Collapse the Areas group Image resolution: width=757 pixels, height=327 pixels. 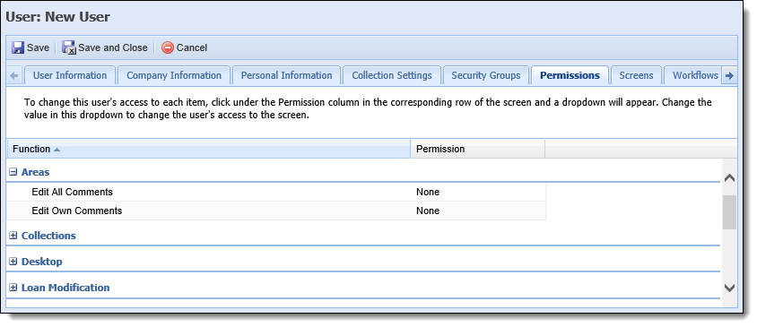tap(13, 172)
